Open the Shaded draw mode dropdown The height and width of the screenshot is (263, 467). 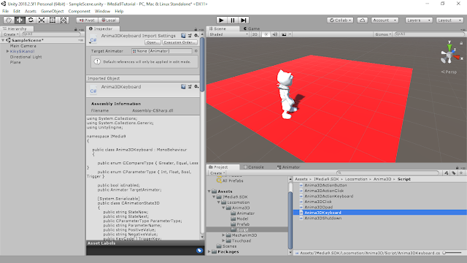(x=228, y=34)
